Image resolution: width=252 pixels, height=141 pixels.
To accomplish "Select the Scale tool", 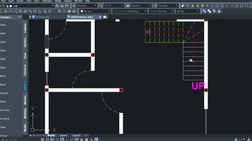I will click(x=217, y=6).
